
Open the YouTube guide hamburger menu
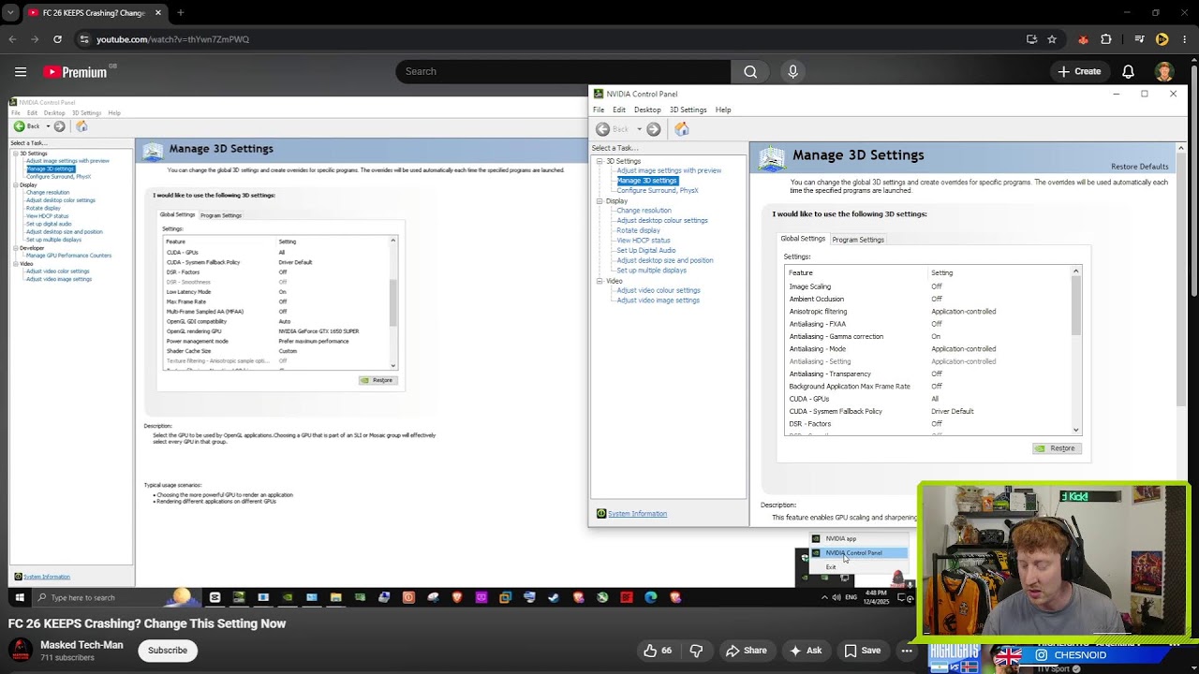(21, 71)
